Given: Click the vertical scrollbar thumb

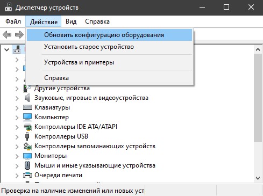Looking at the screenshot, I should 258,98.
